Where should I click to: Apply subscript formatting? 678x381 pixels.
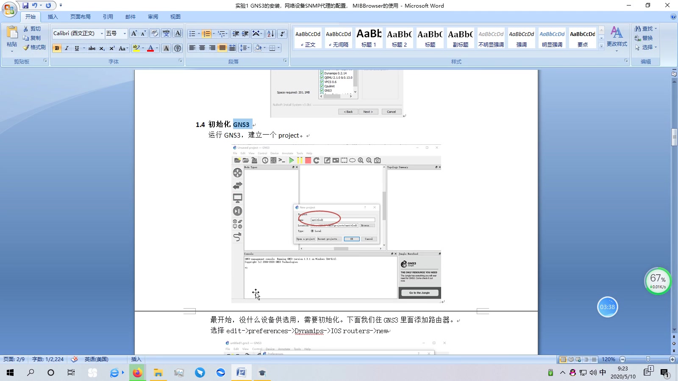102,48
